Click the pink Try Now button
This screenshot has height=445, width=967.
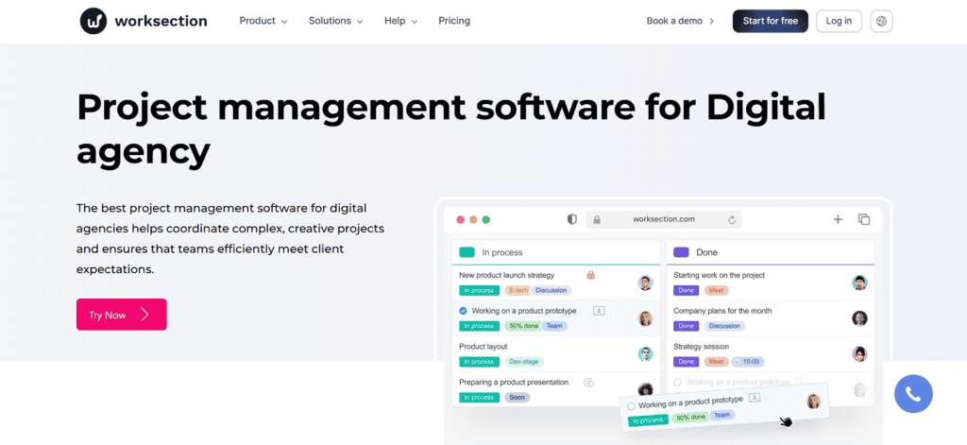pos(122,315)
